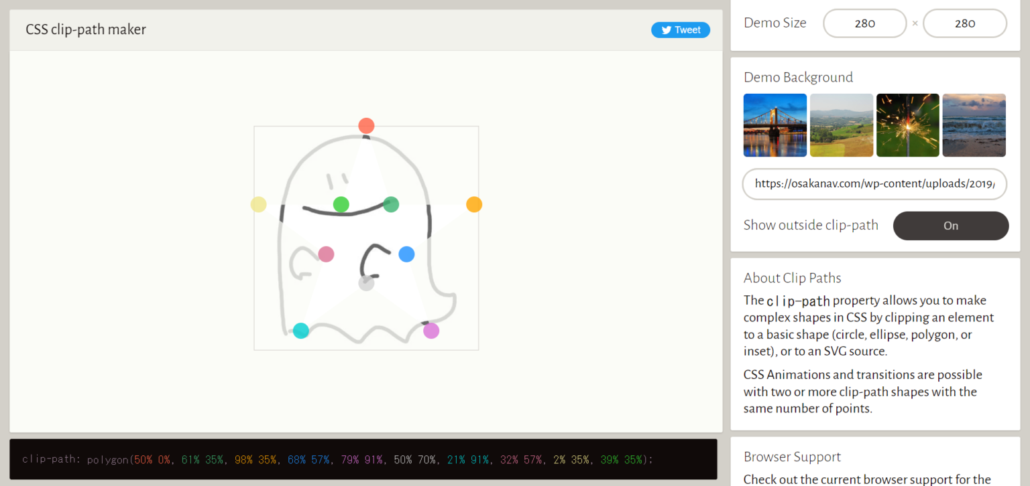Click the background image URL field
The image size is (1030, 486).
click(x=874, y=183)
